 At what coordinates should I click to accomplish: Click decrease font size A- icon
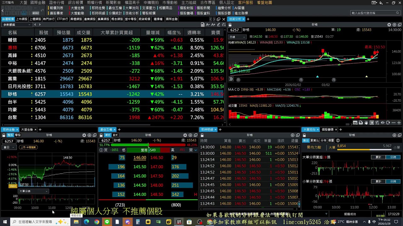click(x=208, y=24)
